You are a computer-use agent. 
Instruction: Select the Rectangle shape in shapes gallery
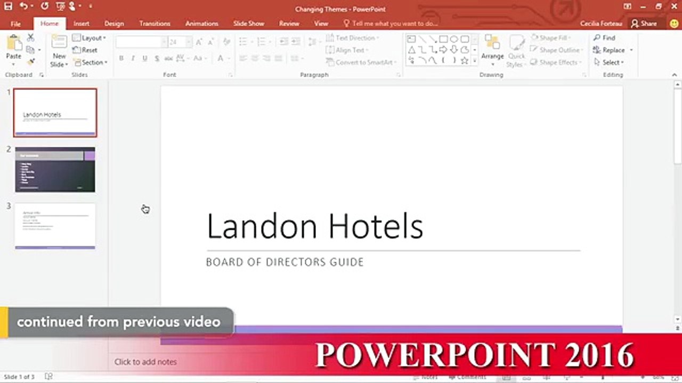click(x=443, y=39)
